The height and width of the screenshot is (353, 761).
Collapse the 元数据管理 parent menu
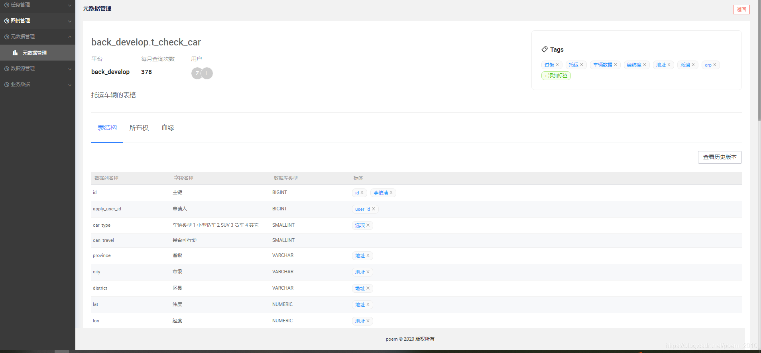pos(37,37)
